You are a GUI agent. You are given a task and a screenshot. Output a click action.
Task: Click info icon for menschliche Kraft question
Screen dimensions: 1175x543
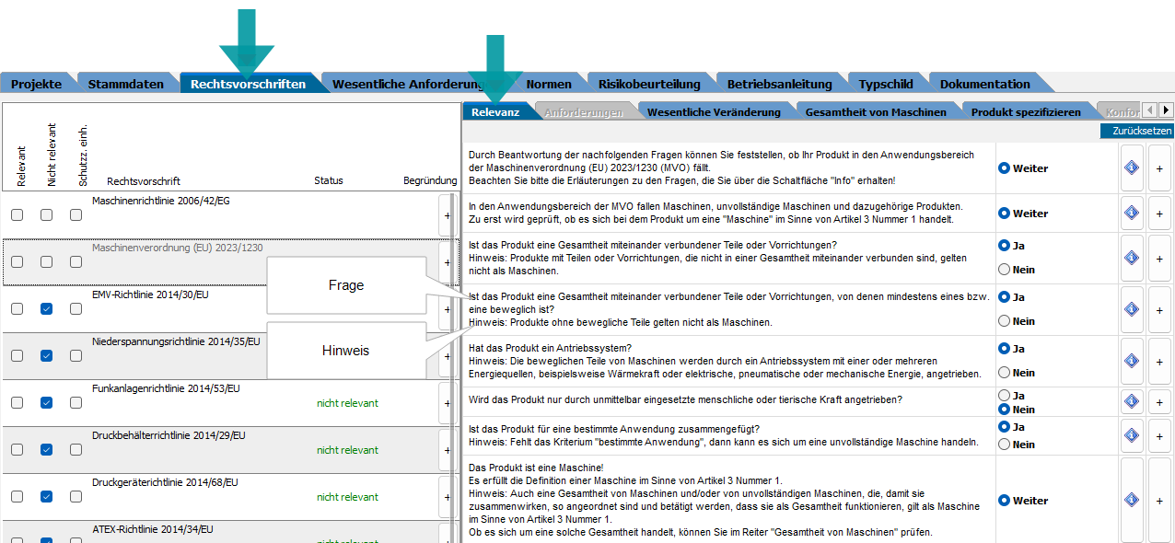(1132, 401)
